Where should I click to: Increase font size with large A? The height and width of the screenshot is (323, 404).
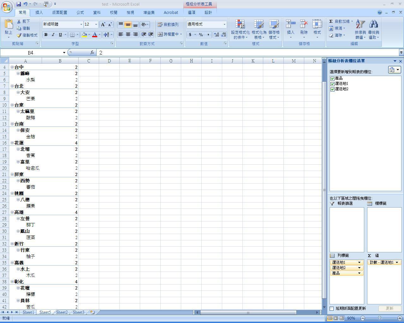103,24
